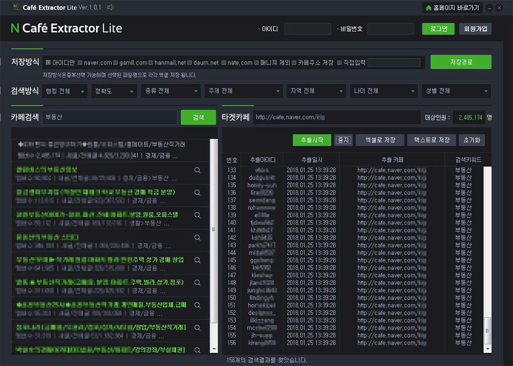The width and height of the screenshot is (513, 366).
Task: Click the 검색키워드 column header
Action: 468,160
